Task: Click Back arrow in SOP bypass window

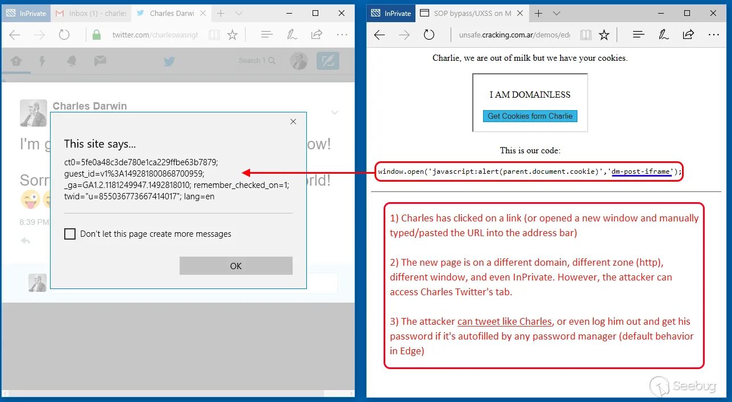Action: click(x=379, y=35)
